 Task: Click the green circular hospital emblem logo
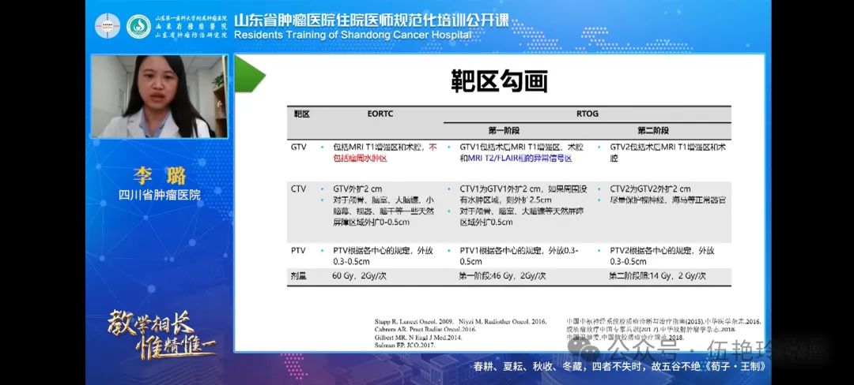[139, 26]
